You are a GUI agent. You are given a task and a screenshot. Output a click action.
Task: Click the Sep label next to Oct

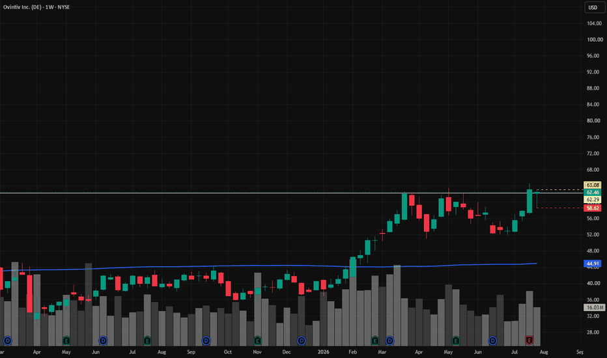pyautogui.click(x=191, y=351)
